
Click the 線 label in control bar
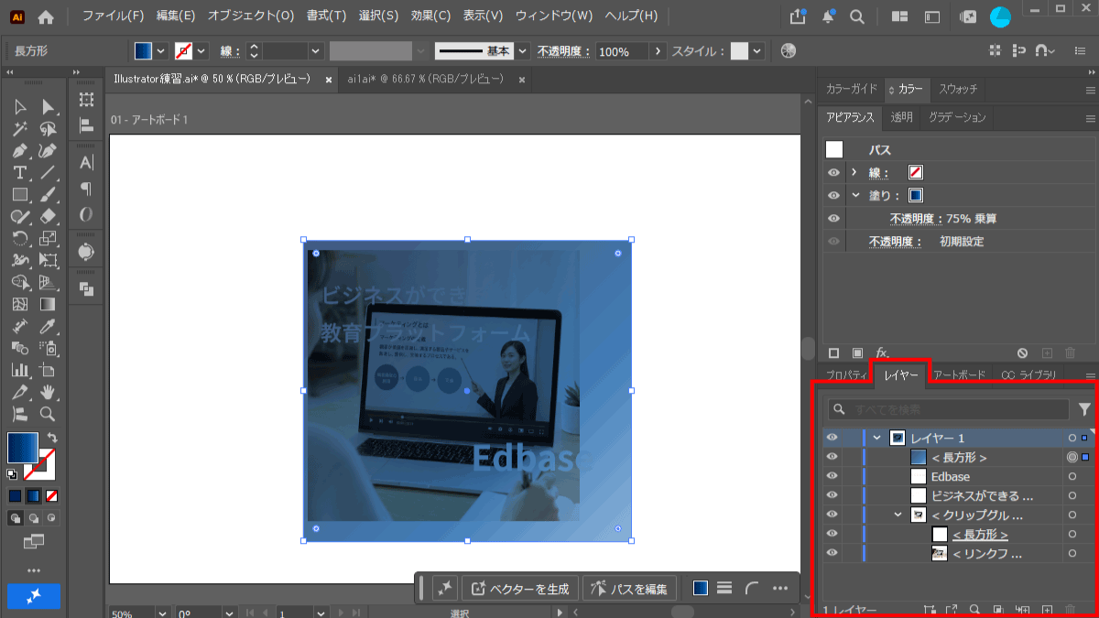coord(229,51)
